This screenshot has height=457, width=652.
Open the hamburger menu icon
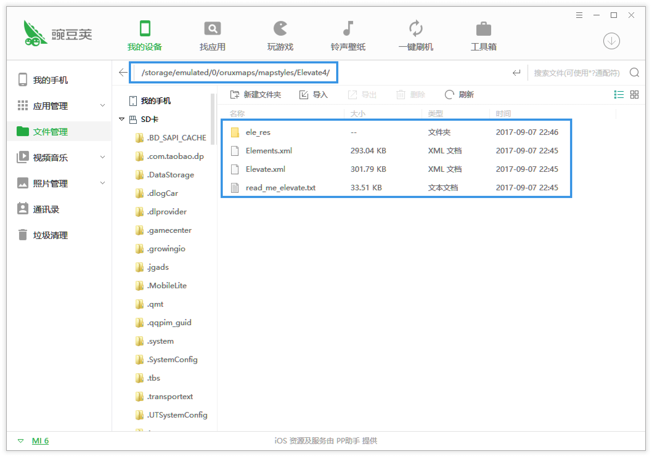click(x=579, y=15)
